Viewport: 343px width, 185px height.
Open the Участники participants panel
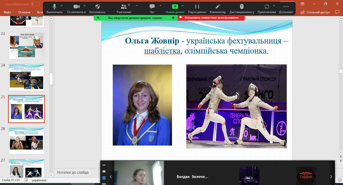tap(124, 9)
